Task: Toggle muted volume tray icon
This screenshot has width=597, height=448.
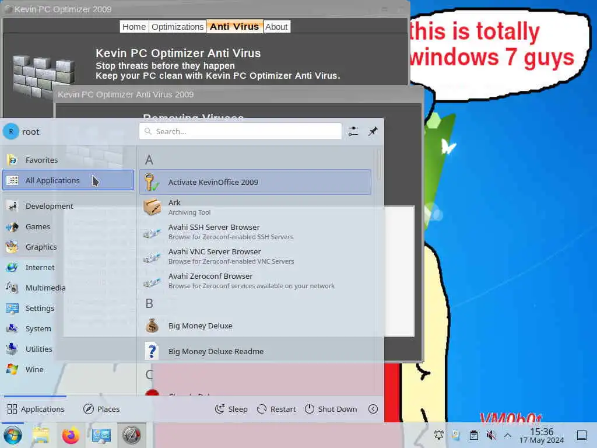Action: [x=491, y=435]
